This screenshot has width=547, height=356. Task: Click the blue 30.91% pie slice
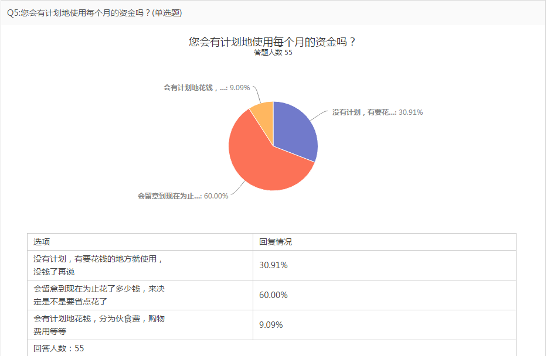point(297,131)
